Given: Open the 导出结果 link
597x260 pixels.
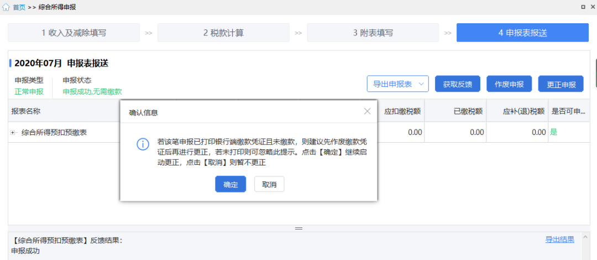Looking at the screenshot, I should point(559,240).
